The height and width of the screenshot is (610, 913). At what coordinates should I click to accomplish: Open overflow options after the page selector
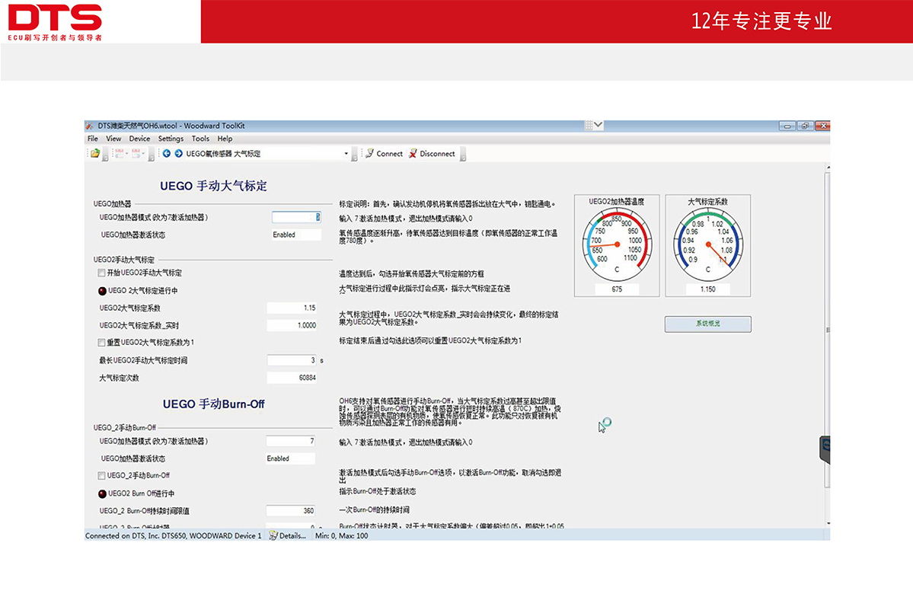354,155
